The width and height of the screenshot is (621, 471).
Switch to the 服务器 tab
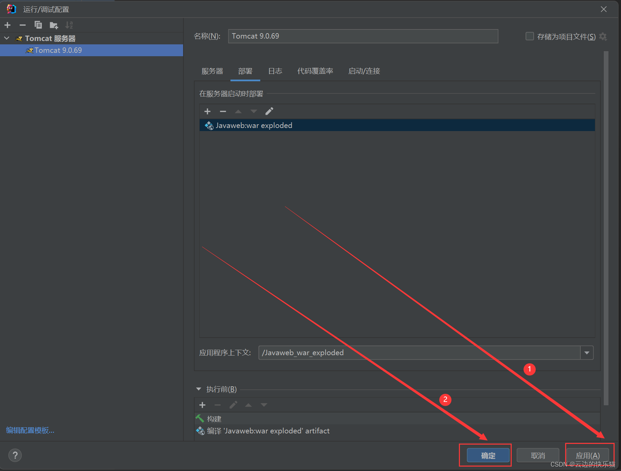pos(212,71)
